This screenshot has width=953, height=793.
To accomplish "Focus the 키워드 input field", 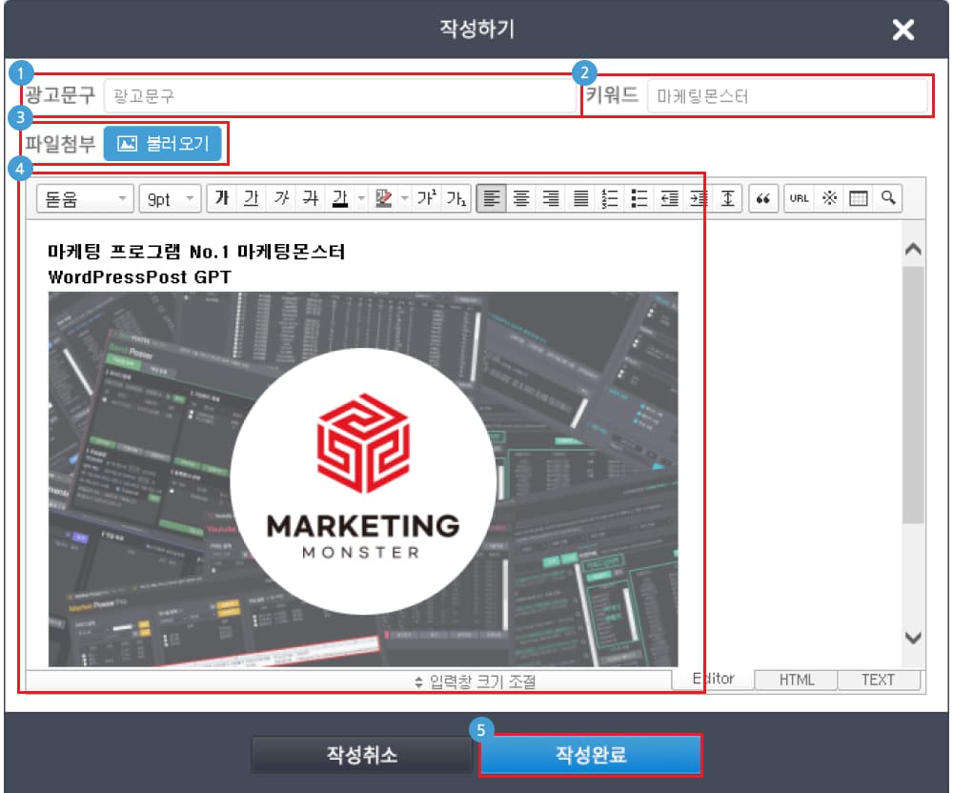I will point(788,96).
